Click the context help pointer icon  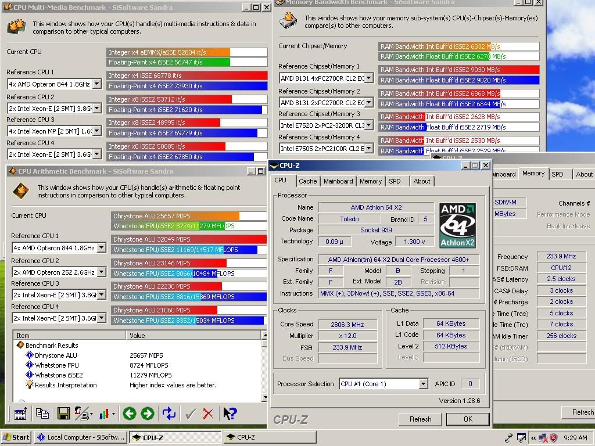[x=230, y=413]
